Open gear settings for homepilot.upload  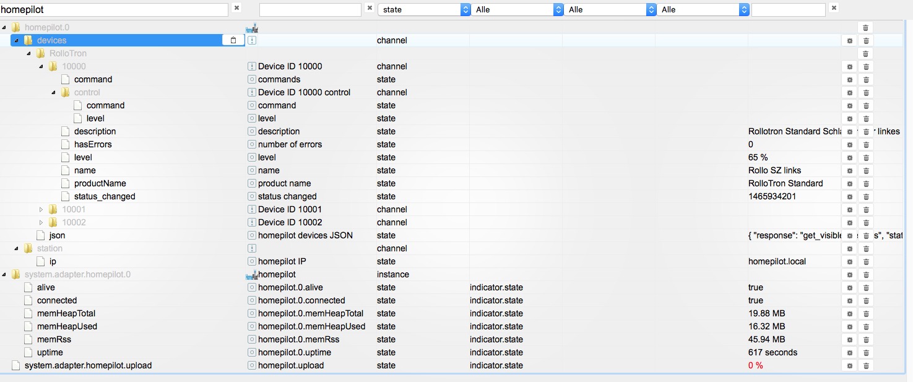tap(850, 365)
